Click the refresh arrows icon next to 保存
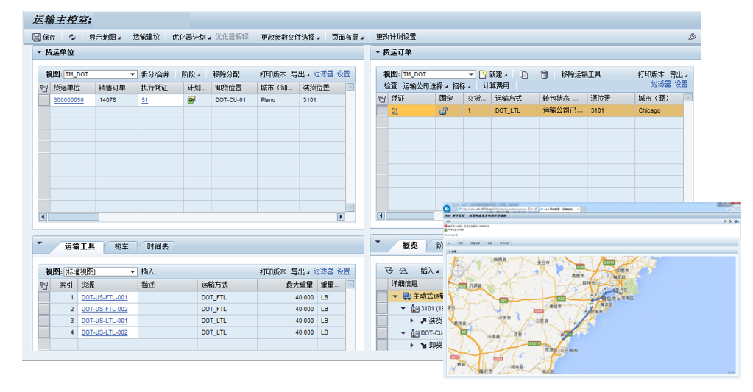 point(72,37)
